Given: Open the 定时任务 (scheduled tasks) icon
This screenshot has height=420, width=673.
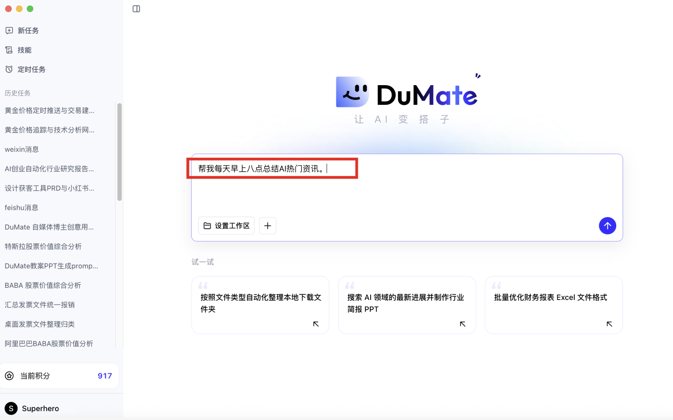Looking at the screenshot, I should pos(9,69).
